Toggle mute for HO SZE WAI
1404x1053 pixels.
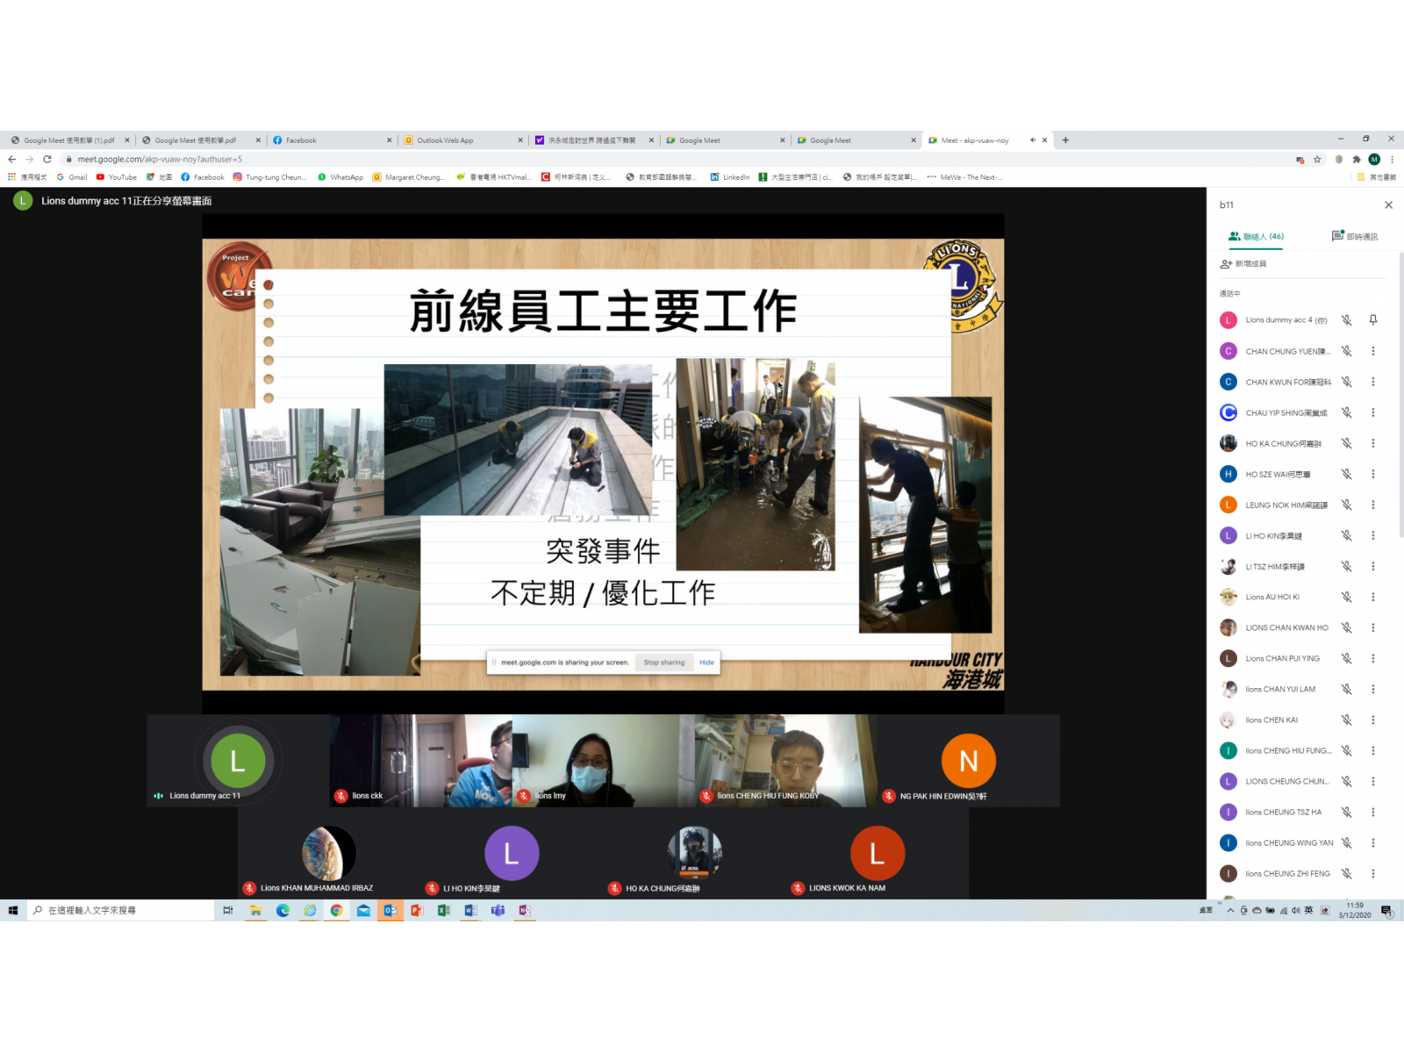(1346, 474)
